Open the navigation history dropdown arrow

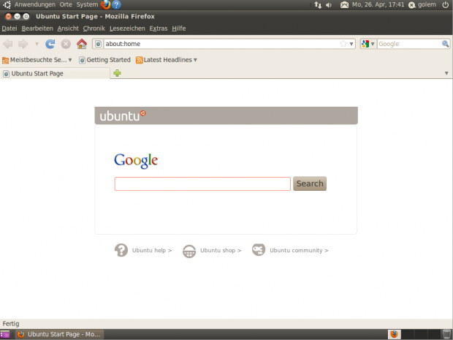click(x=37, y=44)
